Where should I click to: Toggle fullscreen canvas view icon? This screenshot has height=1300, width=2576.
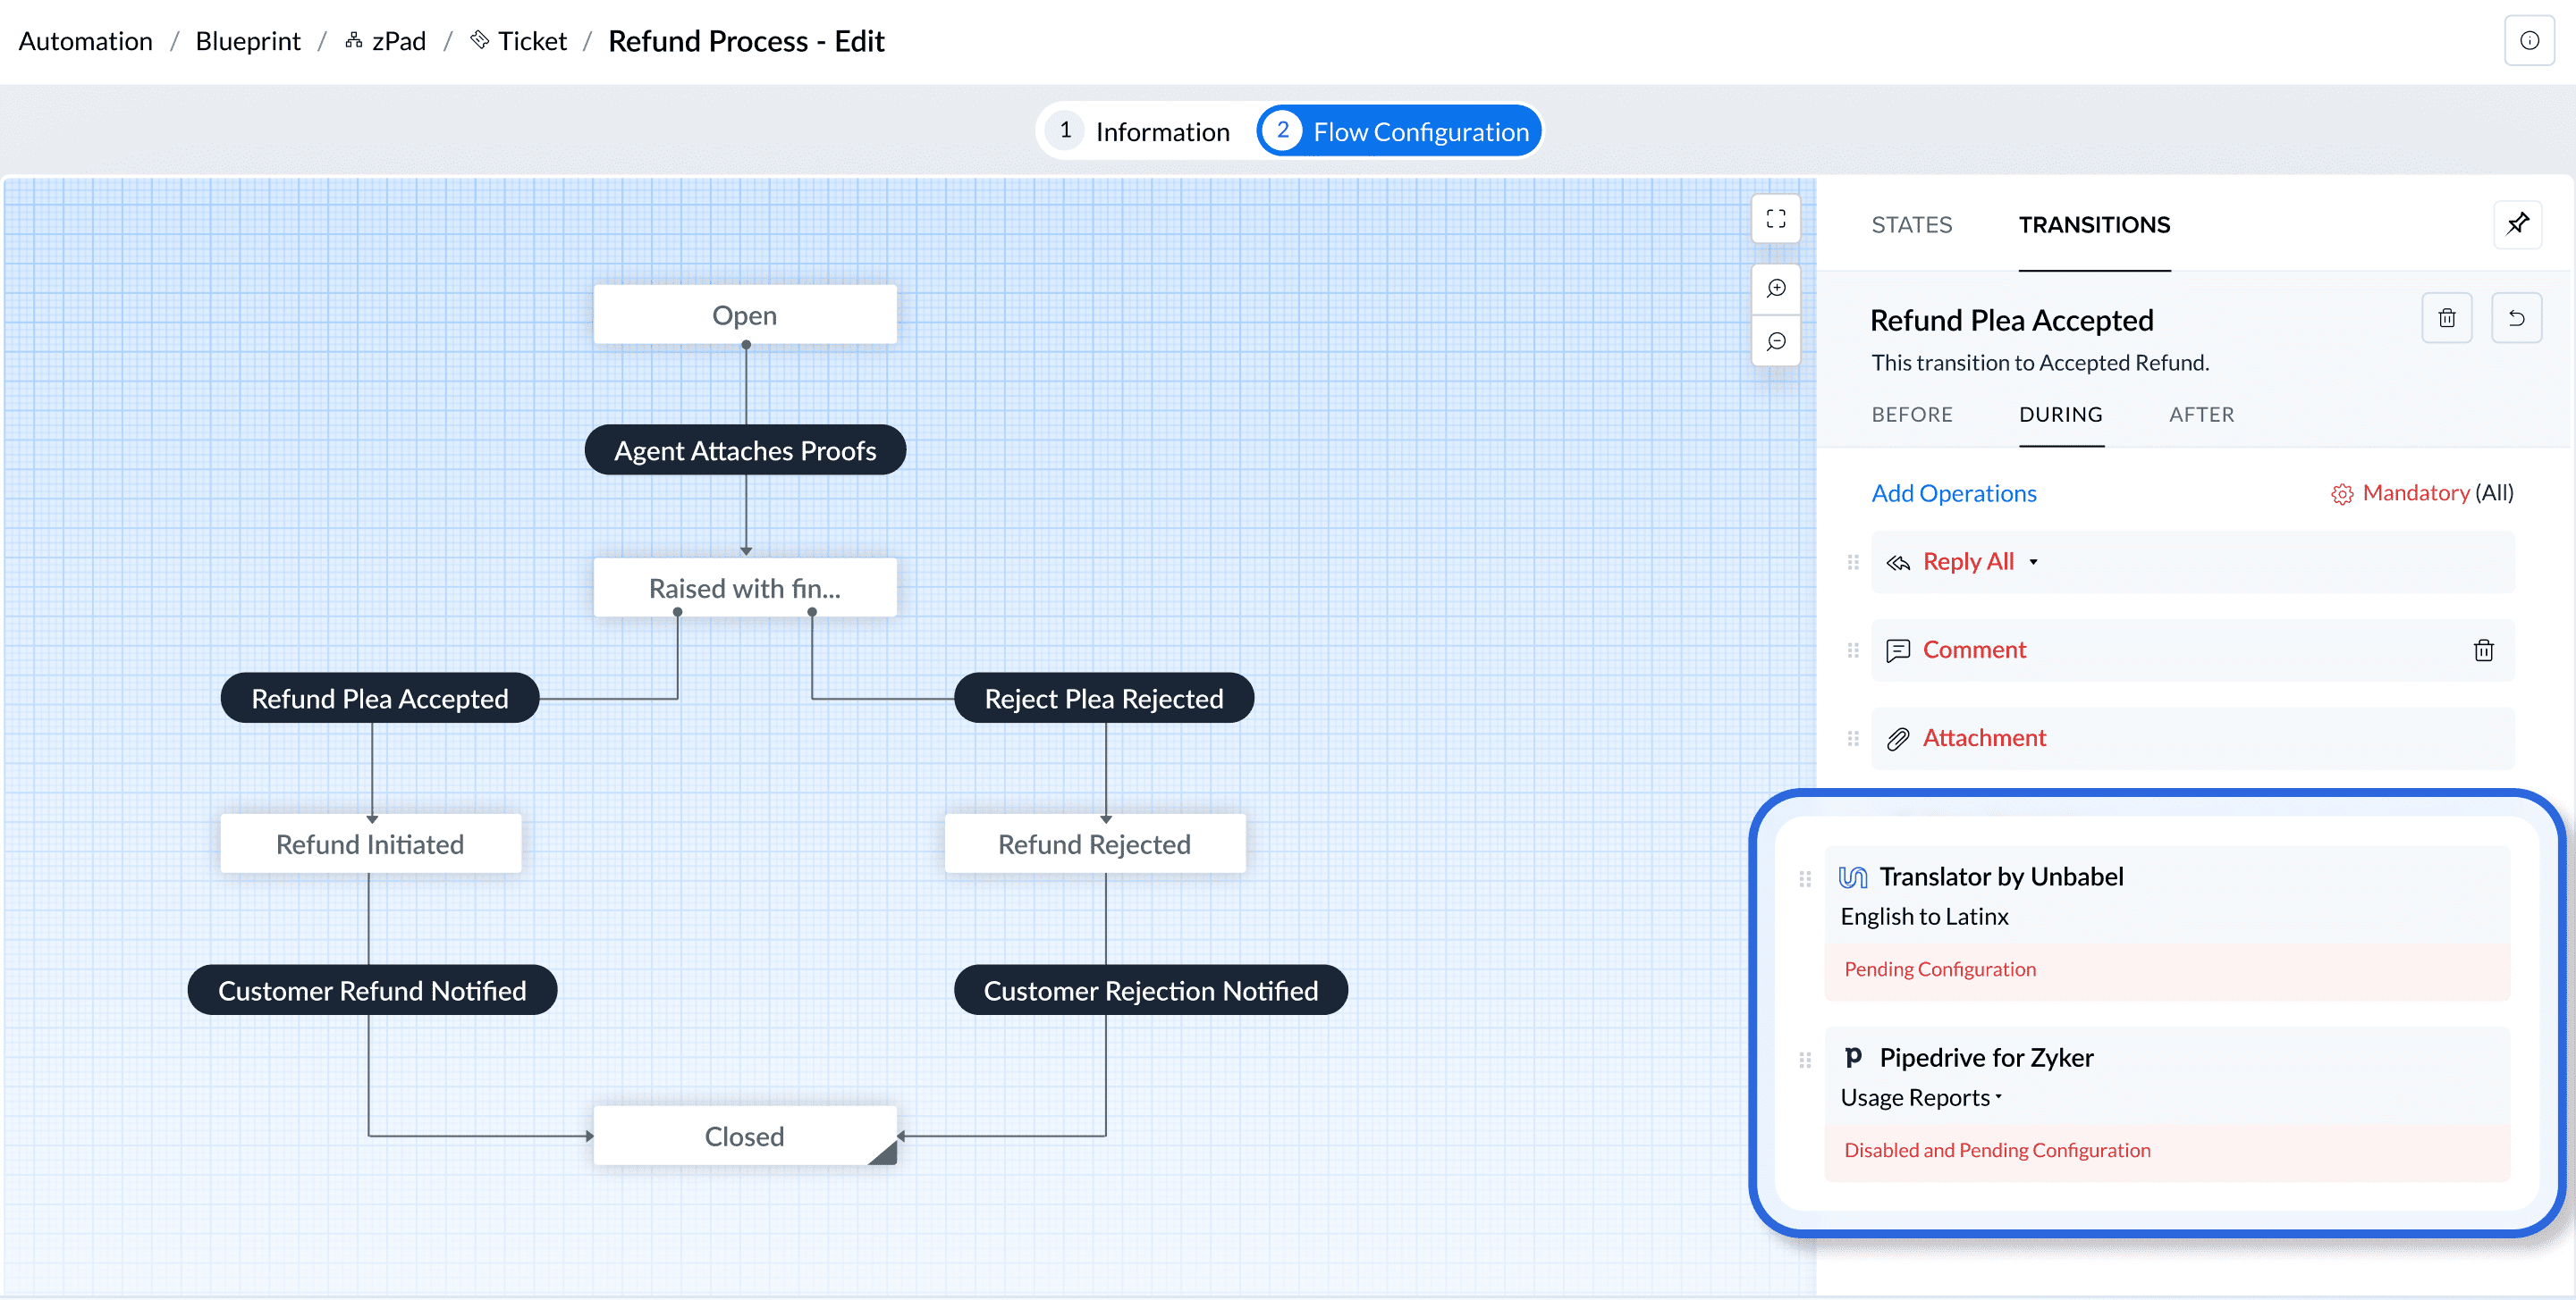pos(1775,219)
